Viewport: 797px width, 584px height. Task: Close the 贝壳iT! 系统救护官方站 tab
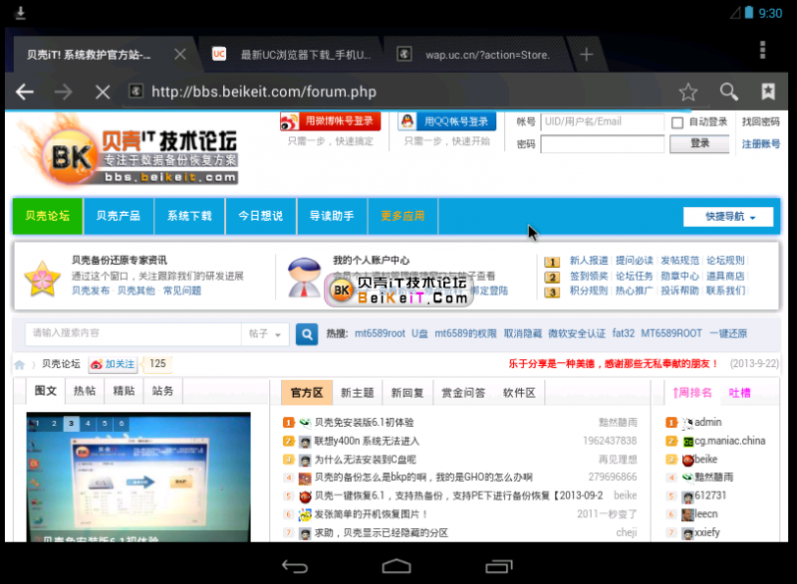tap(180, 54)
